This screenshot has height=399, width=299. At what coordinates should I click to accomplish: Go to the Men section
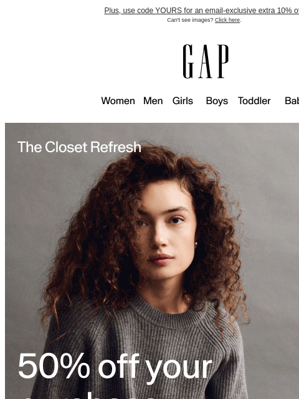pyautogui.click(x=153, y=101)
